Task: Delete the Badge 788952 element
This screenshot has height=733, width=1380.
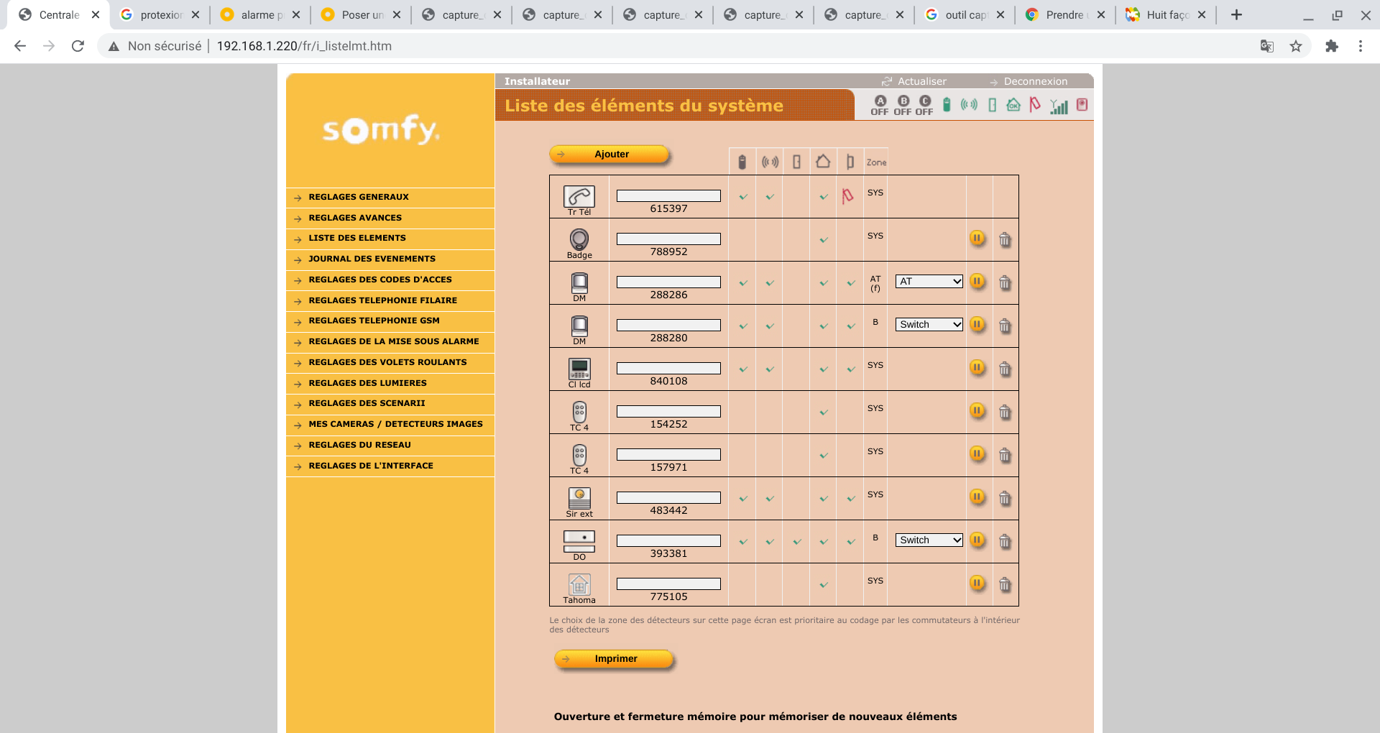Action: (1005, 240)
